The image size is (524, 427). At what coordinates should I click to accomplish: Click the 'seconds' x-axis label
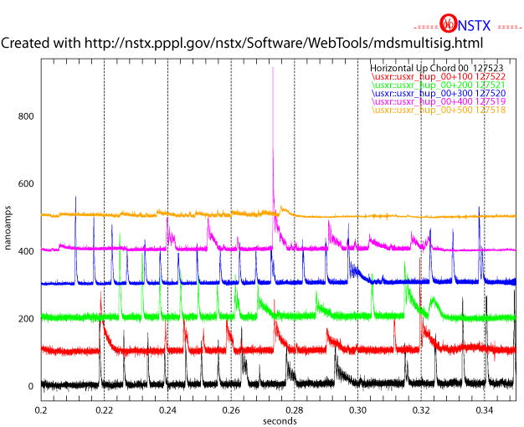point(279,421)
